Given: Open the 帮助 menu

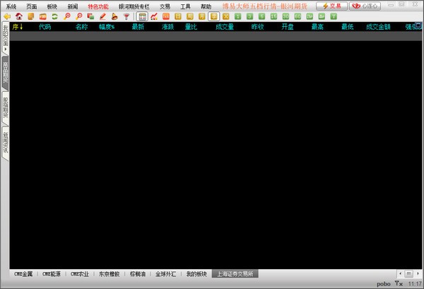Looking at the screenshot, I should (x=206, y=6).
